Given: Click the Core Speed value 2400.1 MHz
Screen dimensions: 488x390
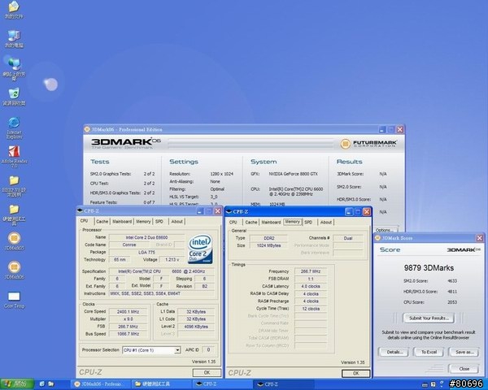Looking at the screenshot, I should pos(128,312).
